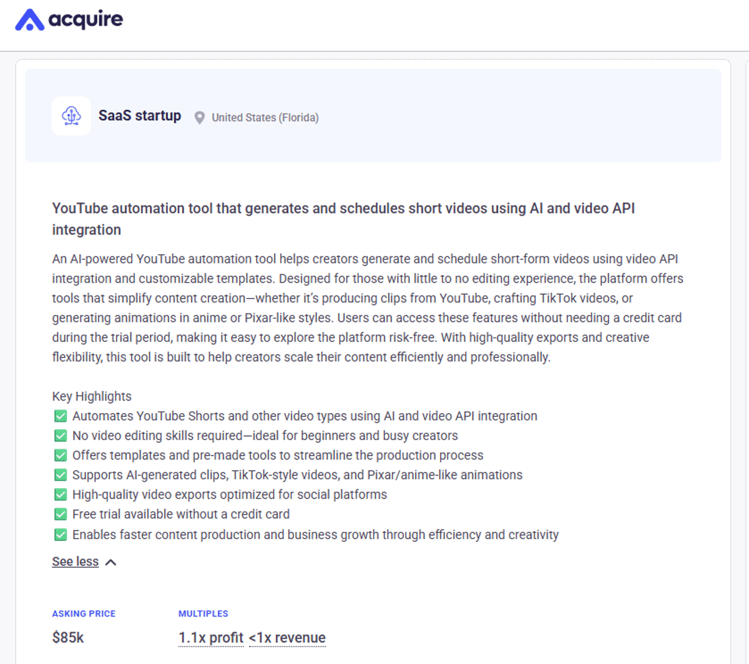The image size is (749, 664).
Task: Collapse the description with the See less chevron
Action: coord(110,561)
